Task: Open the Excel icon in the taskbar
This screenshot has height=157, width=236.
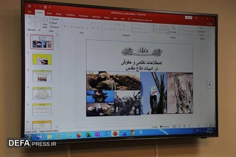Action: point(88,135)
